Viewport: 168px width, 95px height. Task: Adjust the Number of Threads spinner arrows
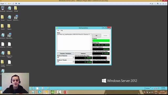coord(73,62)
